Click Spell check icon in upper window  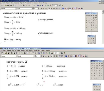(x=16, y=5)
